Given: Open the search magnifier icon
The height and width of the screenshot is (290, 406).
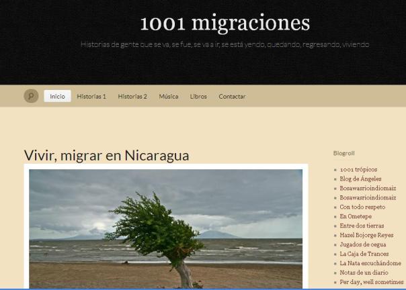Looking at the screenshot, I should [x=31, y=96].
